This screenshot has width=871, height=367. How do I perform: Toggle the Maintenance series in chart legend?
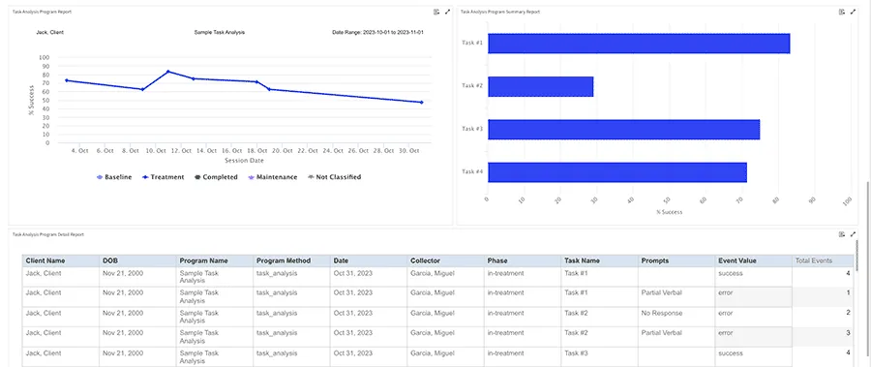click(272, 177)
